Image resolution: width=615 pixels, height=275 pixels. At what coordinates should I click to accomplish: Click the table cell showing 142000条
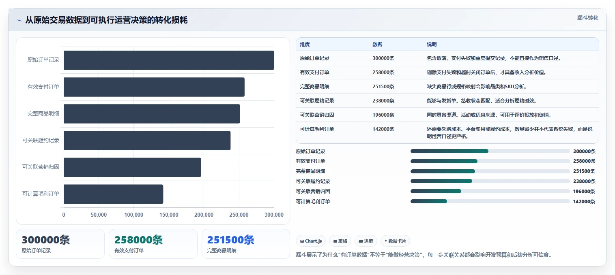(x=383, y=129)
